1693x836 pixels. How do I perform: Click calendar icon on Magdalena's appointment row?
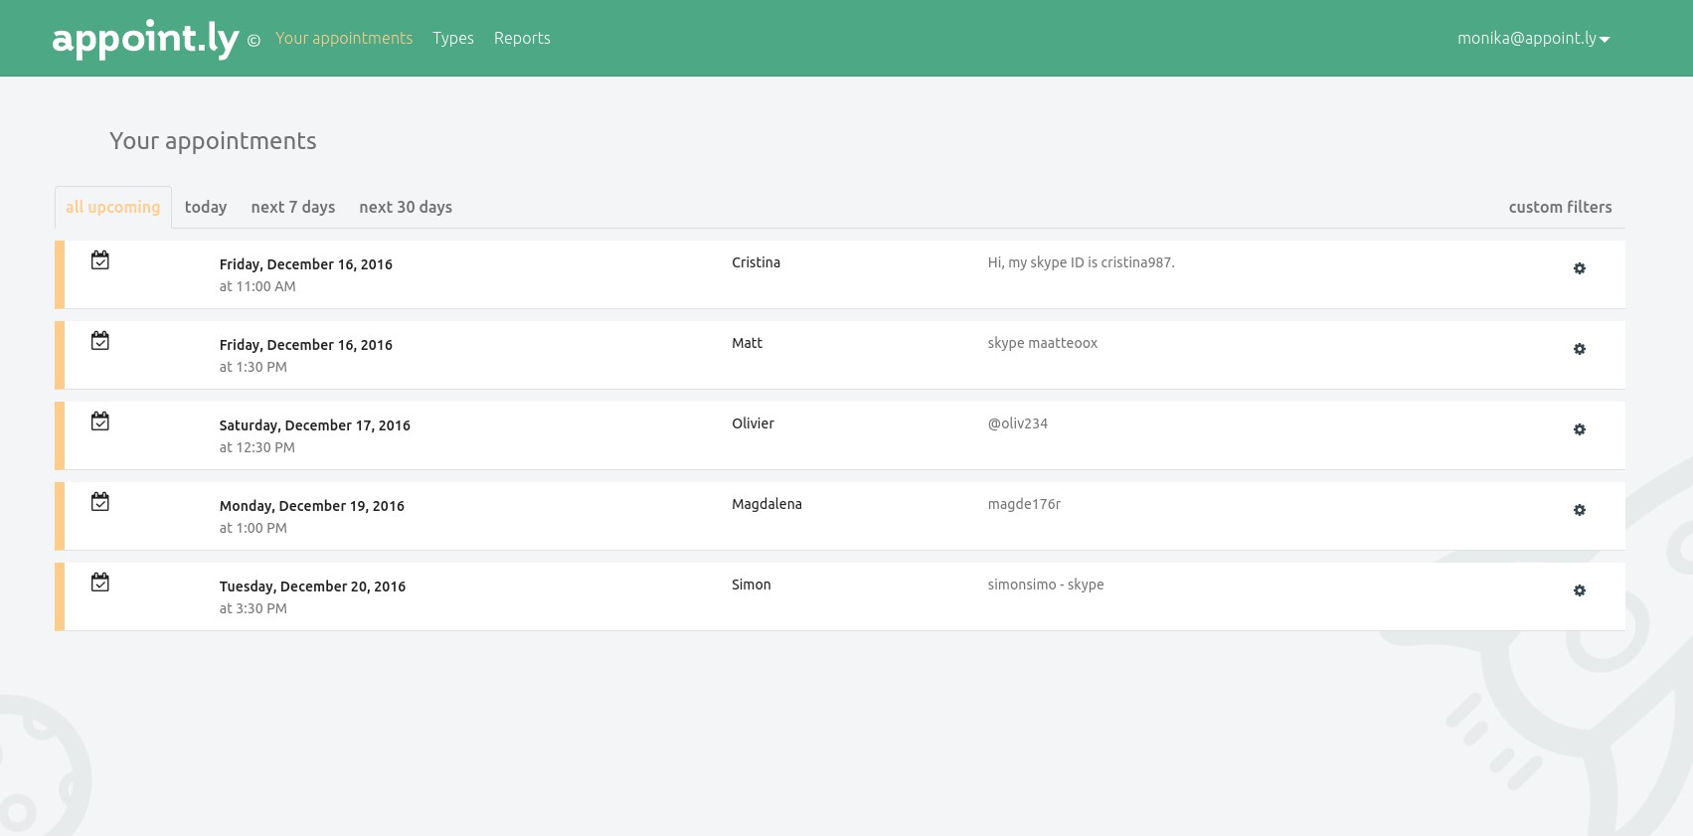[x=100, y=502]
